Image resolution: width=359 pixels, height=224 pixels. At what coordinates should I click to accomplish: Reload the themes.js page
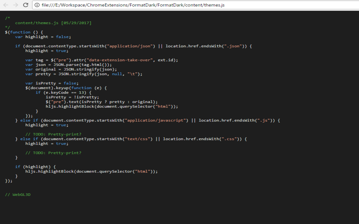click(26, 5)
